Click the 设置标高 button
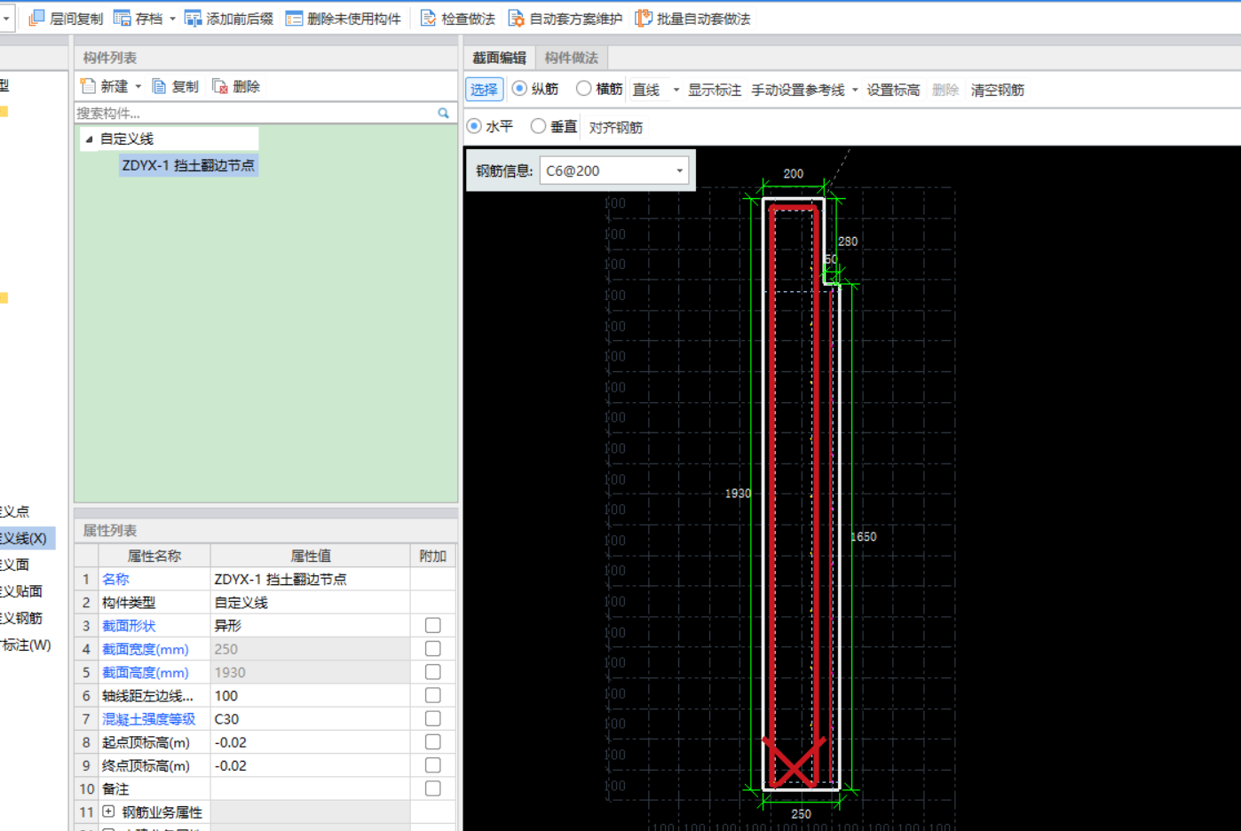The image size is (1241, 831). click(x=893, y=90)
